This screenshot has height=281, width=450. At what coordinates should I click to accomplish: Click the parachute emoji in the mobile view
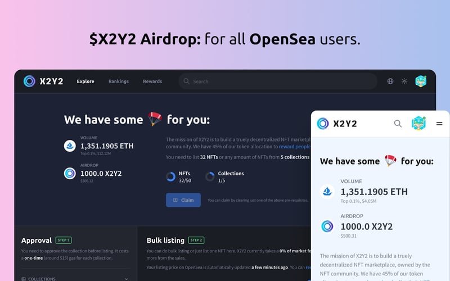[x=390, y=161]
